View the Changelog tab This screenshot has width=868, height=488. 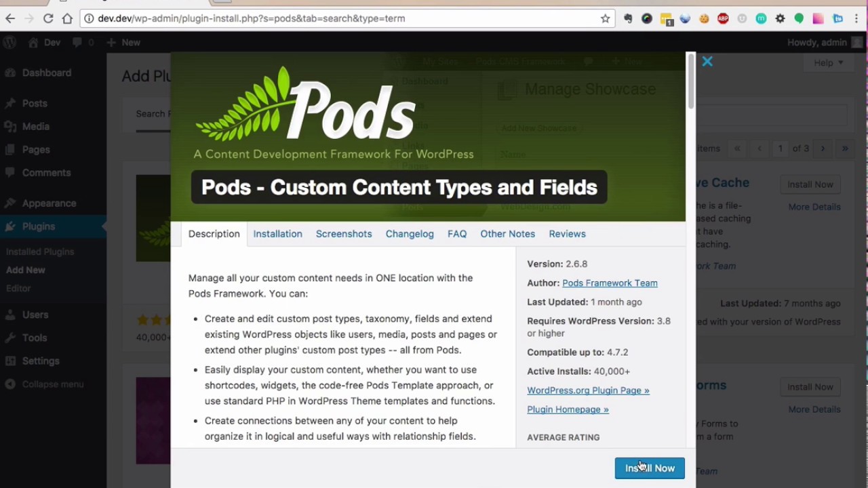[410, 234]
